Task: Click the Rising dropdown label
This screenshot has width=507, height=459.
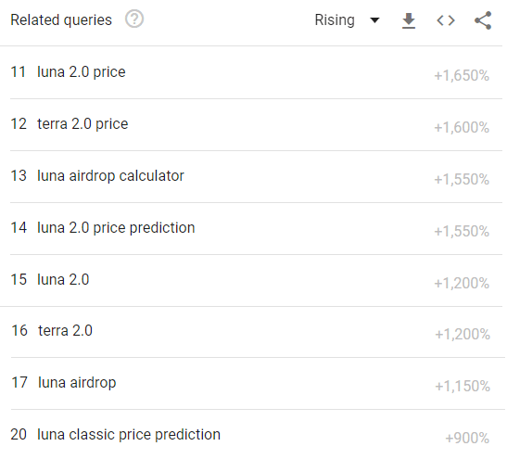Action: 335,20
